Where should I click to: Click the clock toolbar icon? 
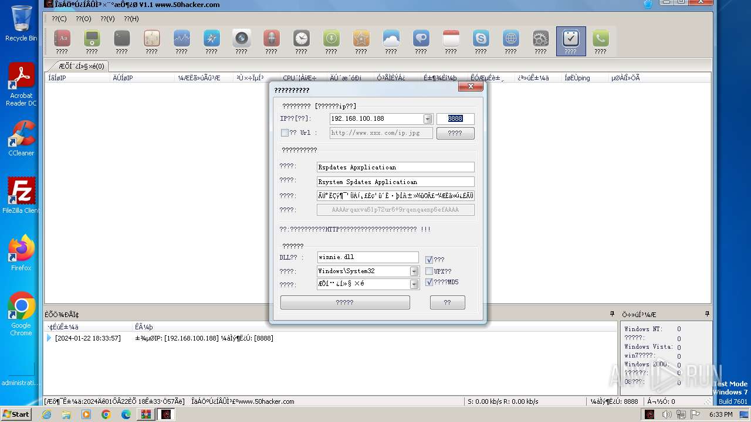(301, 39)
